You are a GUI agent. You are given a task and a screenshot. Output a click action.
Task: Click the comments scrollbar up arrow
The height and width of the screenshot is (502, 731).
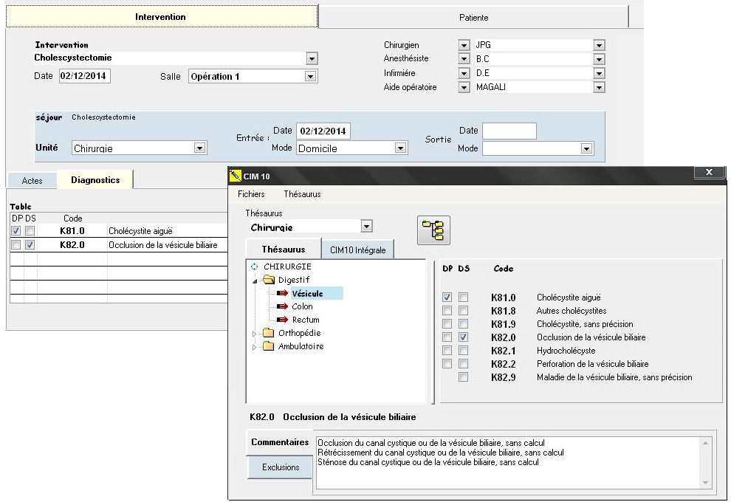click(x=705, y=443)
